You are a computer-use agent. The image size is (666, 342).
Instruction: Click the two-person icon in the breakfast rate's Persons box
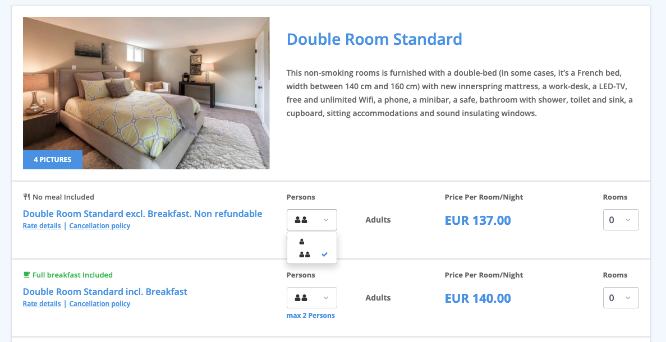[x=301, y=298]
